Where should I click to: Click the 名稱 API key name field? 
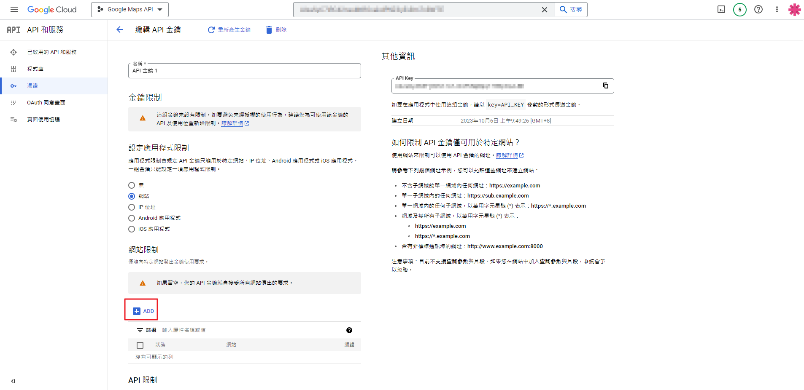tap(244, 71)
